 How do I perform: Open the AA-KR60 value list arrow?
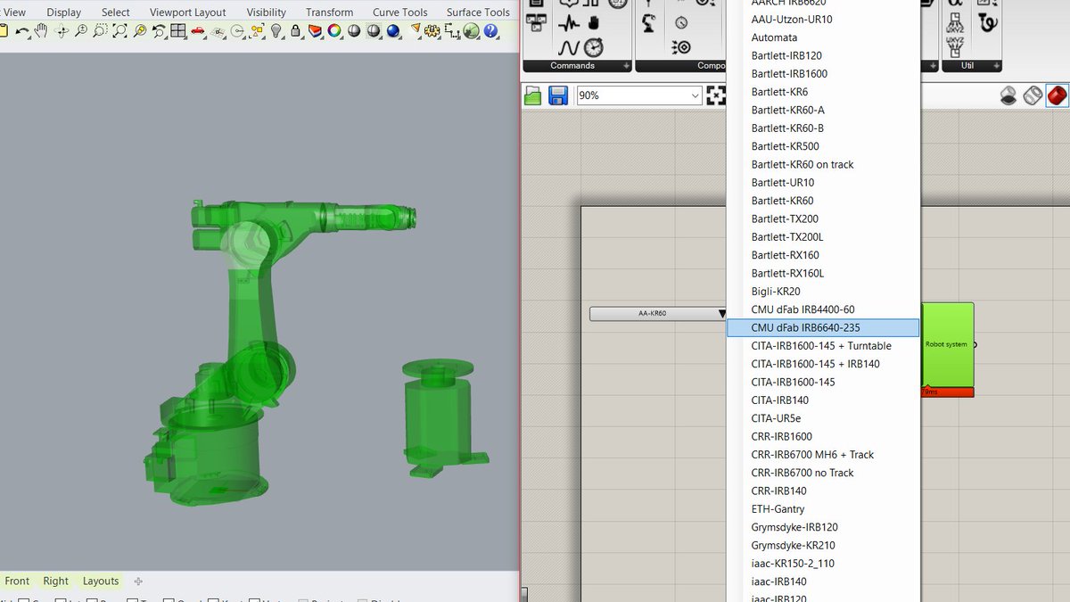coord(722,314)
